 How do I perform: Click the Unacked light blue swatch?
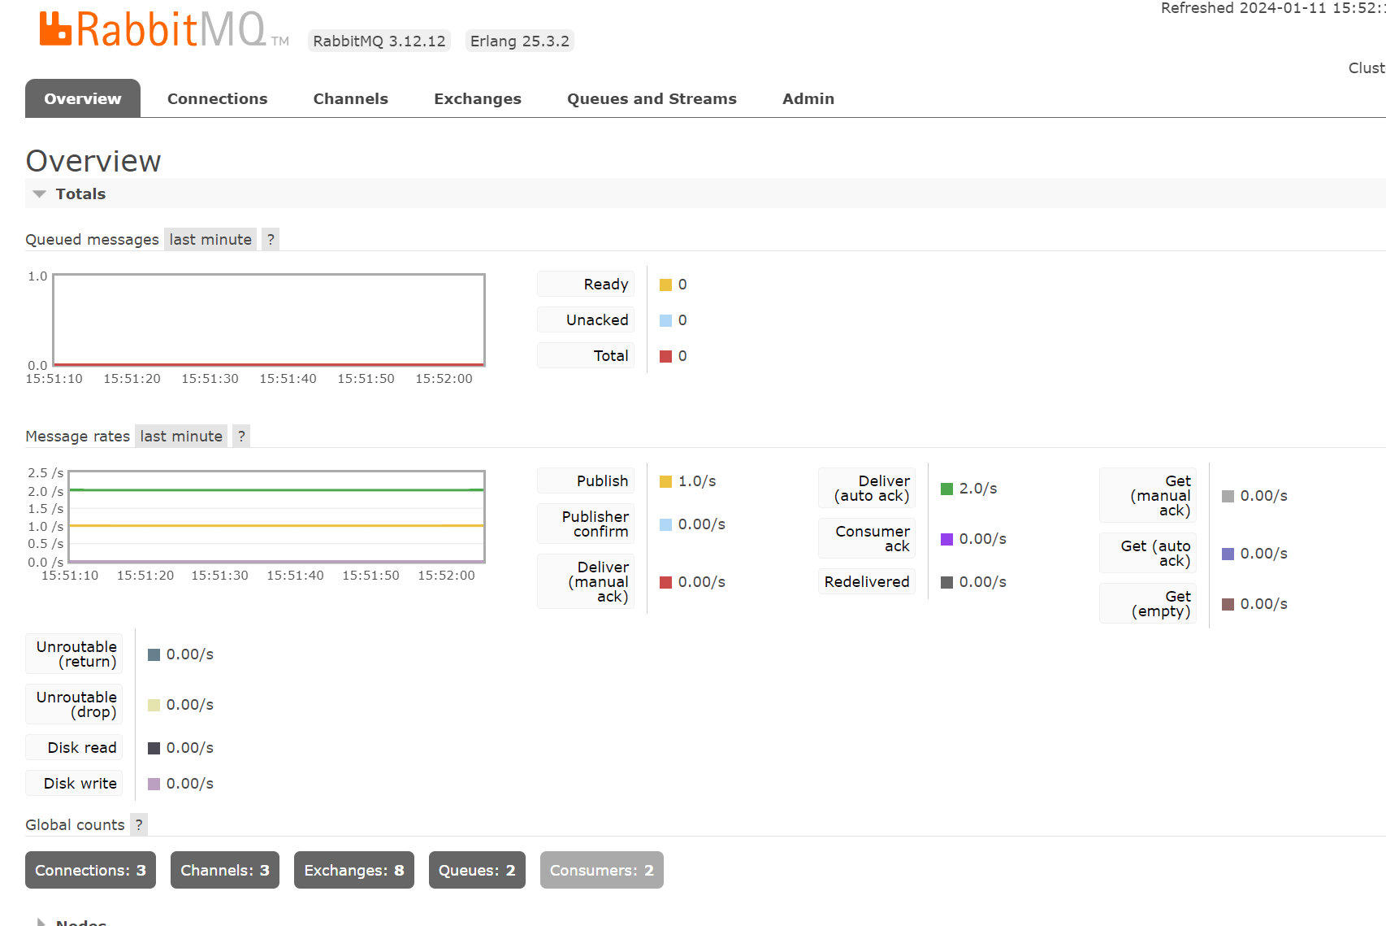[665, 320]
